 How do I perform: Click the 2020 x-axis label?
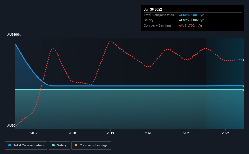click(x=149, y=133)
